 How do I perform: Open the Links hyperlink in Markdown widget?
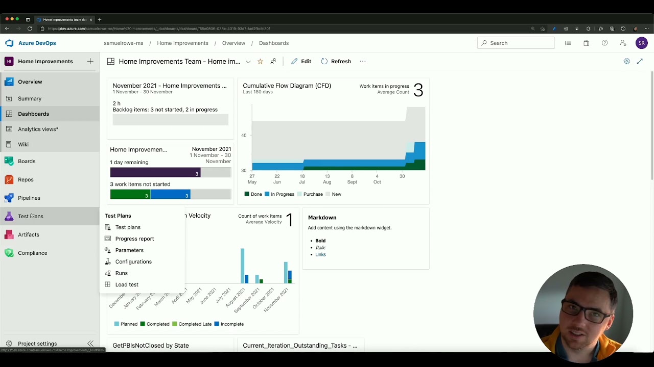point(320,254)
